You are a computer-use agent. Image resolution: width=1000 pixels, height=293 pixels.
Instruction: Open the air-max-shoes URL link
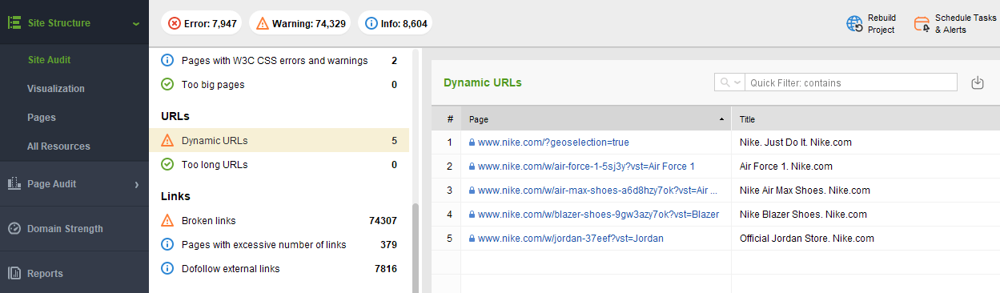[597, 191]
